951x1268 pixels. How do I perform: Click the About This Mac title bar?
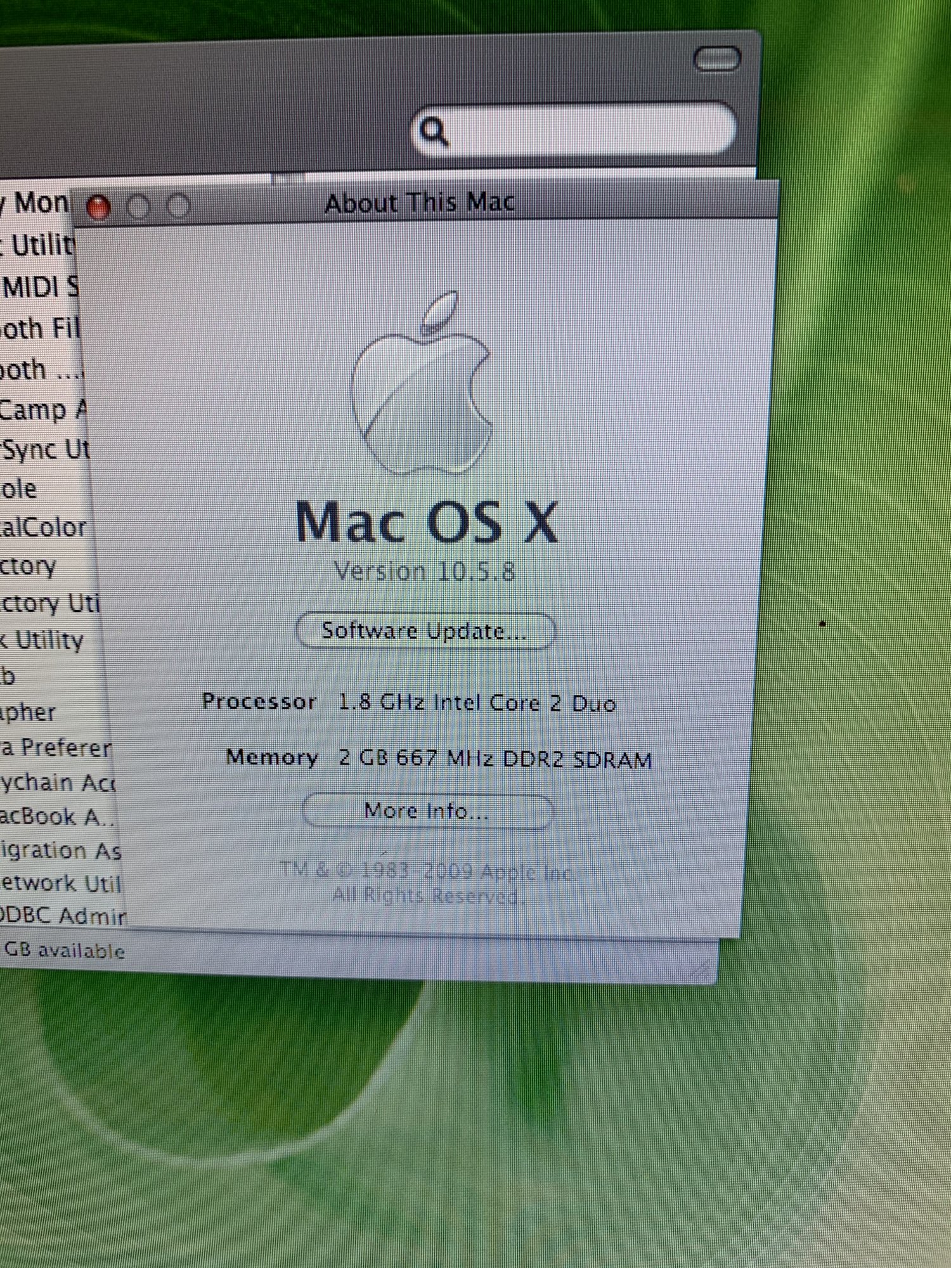tap(425, 203)
